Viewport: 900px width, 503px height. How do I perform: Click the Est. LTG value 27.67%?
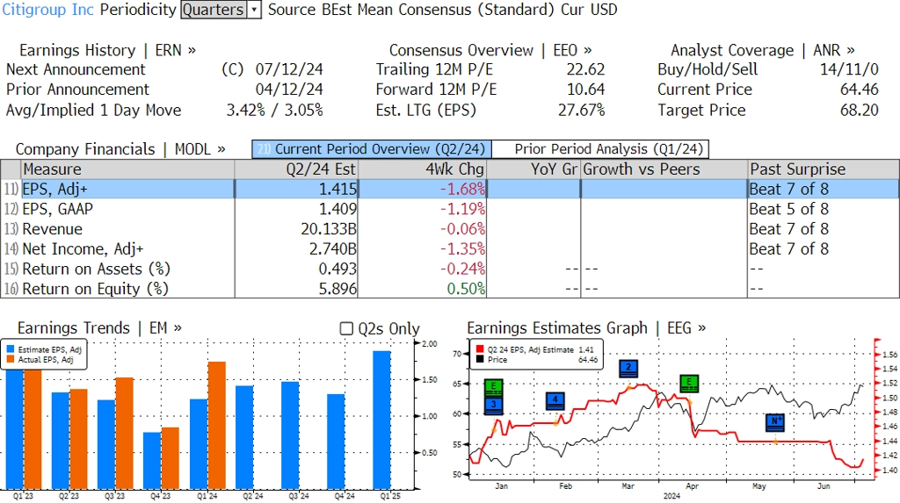click(582, 110)
